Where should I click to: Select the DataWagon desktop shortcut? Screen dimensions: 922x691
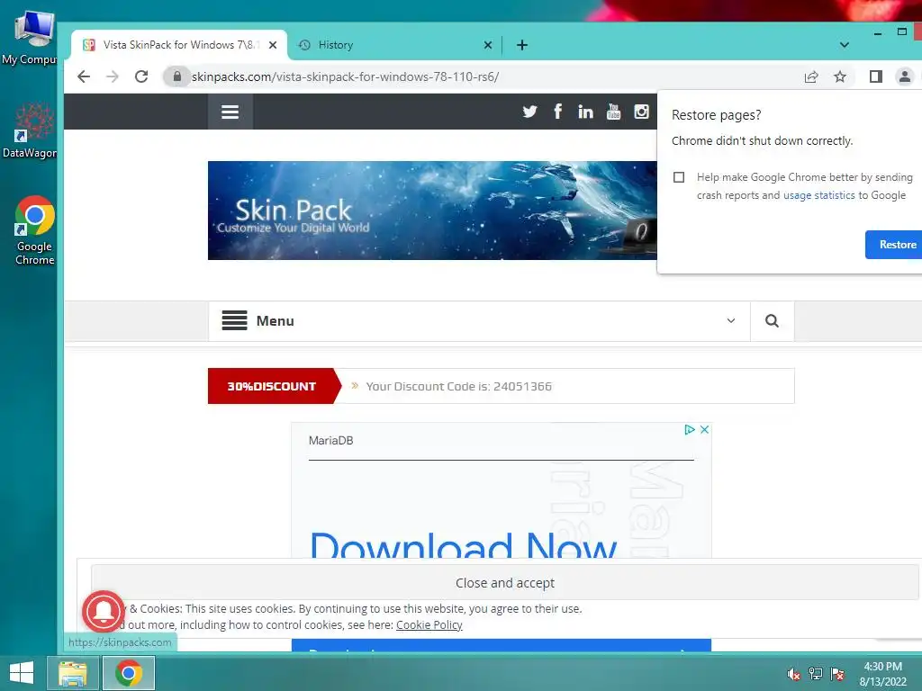pyautogui.click(x=31, y=130)
